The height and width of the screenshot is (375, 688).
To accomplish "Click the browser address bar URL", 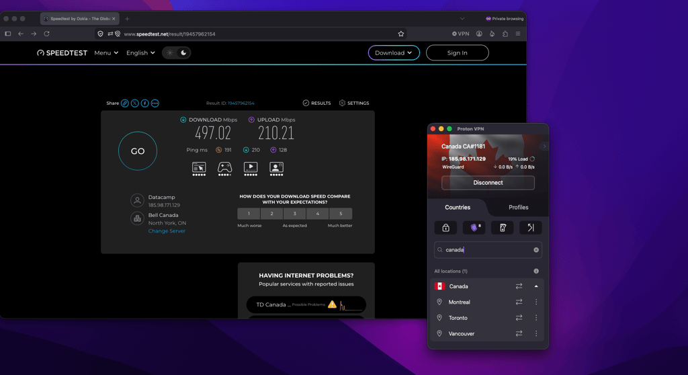I will [x=170, y=34].
